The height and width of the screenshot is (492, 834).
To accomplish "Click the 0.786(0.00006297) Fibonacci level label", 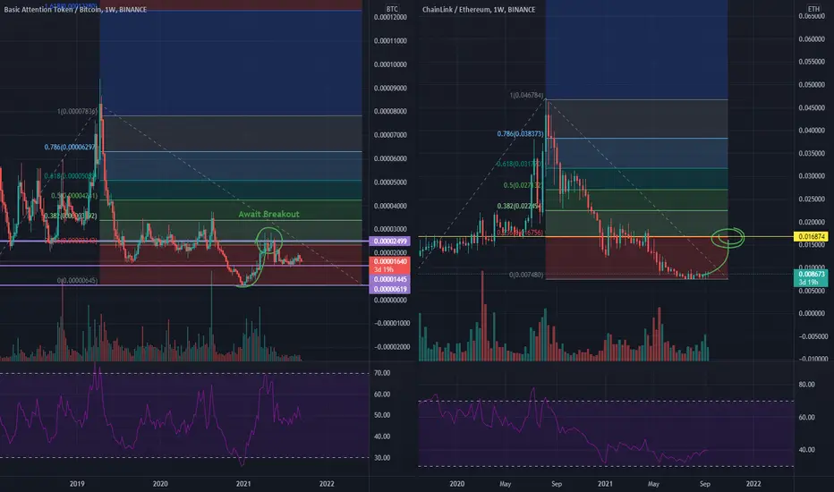I will click(x=70, y=147).
